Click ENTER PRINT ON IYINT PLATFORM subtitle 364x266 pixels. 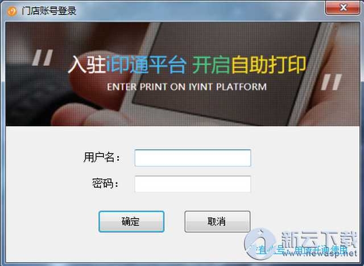click(187, 87)
